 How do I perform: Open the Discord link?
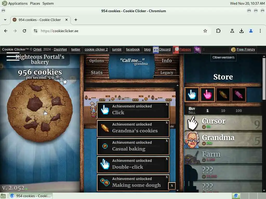(164, 49)
